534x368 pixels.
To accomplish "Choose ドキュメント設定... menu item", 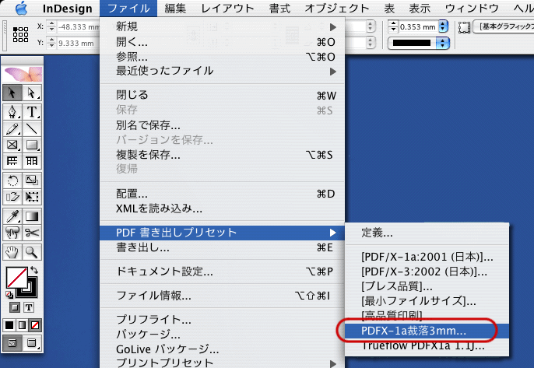I will click(223, 272).
